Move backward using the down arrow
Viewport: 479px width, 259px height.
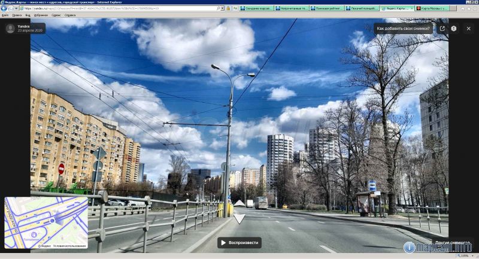239,218
